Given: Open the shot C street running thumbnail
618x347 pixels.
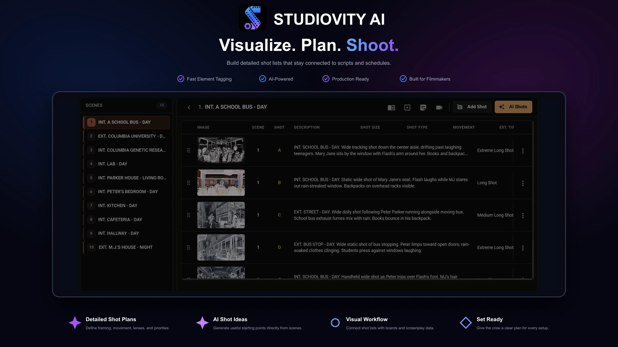Looking at the screenshot, I should pos(221,215).
